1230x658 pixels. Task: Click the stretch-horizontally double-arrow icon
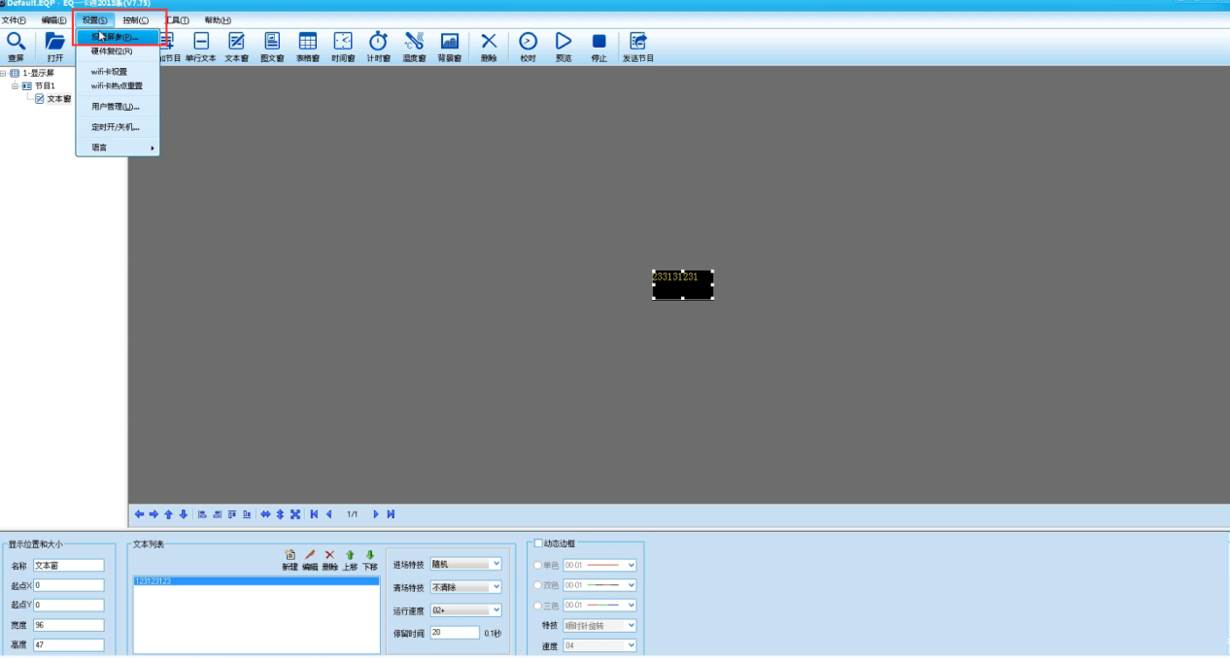(x=265, y=514)
